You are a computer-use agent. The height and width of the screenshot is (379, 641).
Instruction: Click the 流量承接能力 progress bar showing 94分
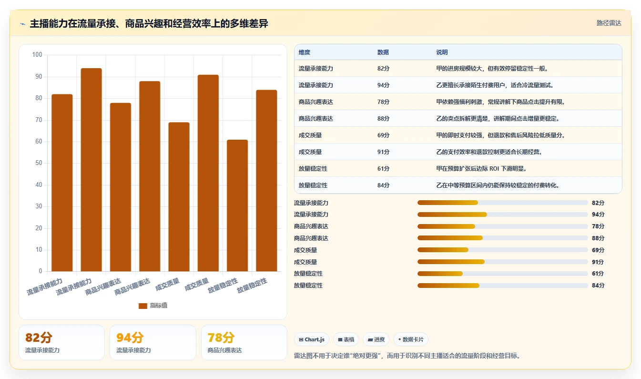502,215
